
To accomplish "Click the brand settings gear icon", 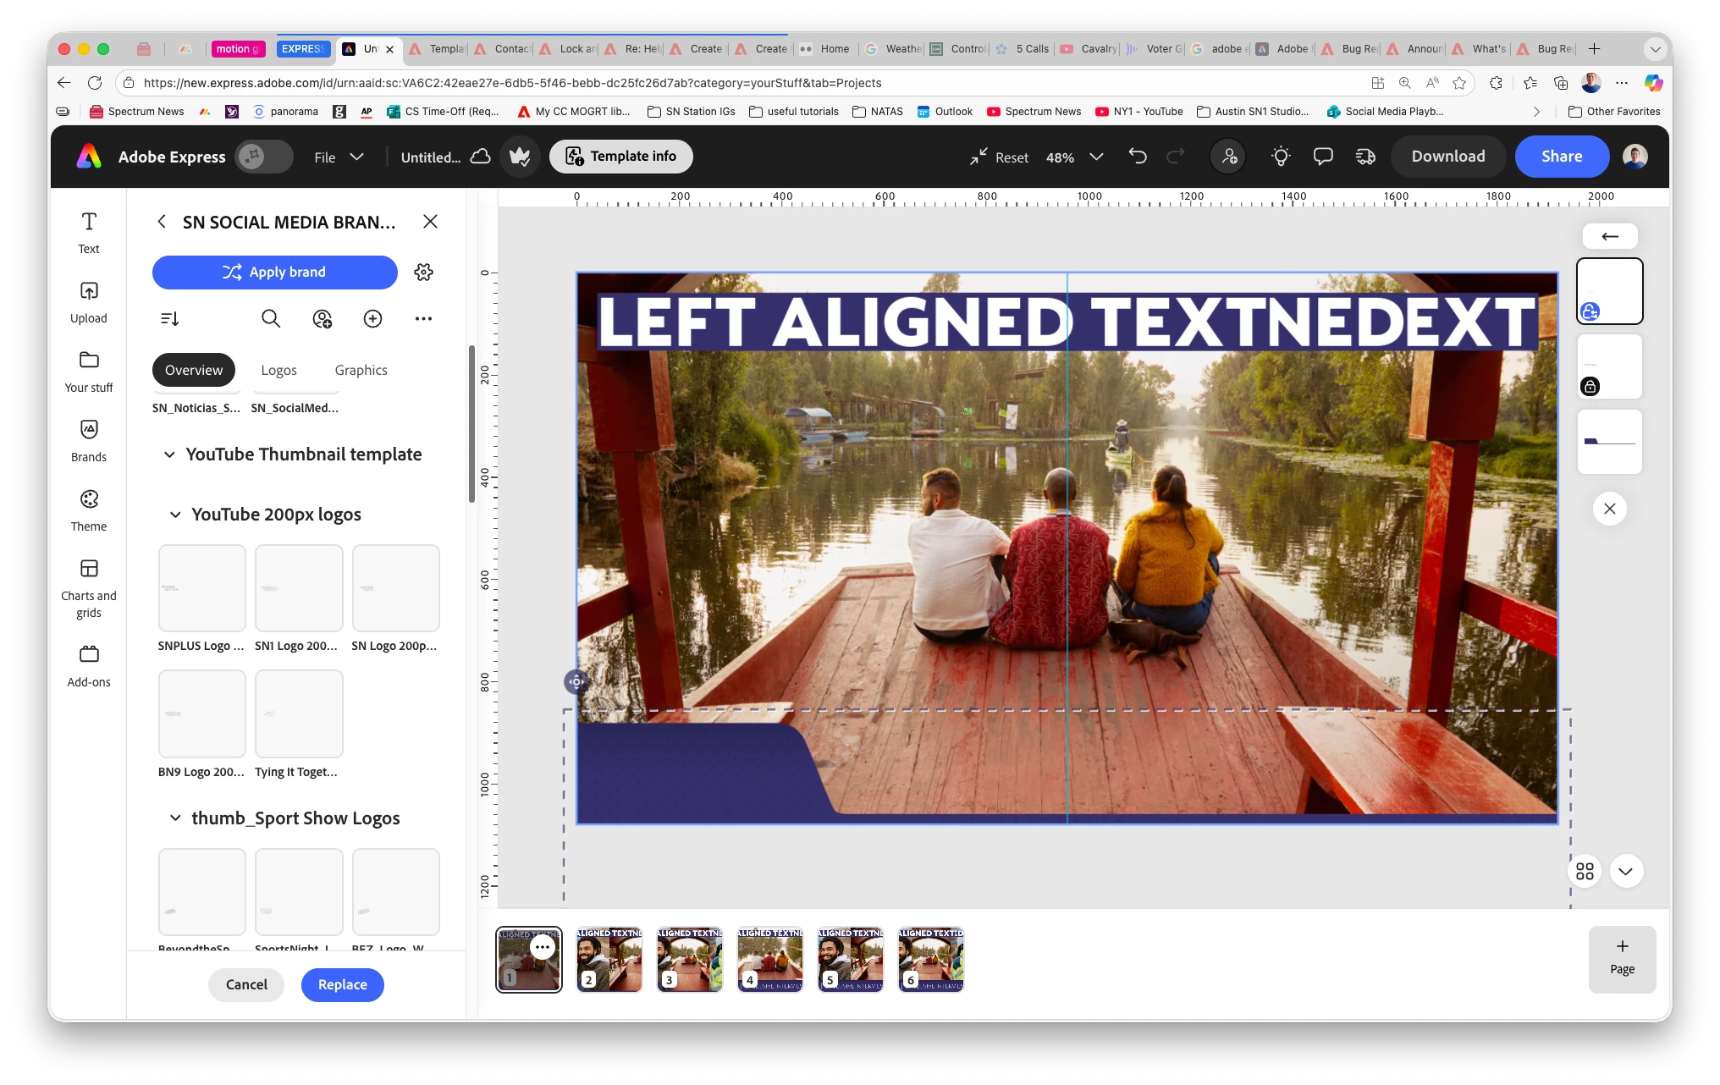I will (x=423, y=272).
